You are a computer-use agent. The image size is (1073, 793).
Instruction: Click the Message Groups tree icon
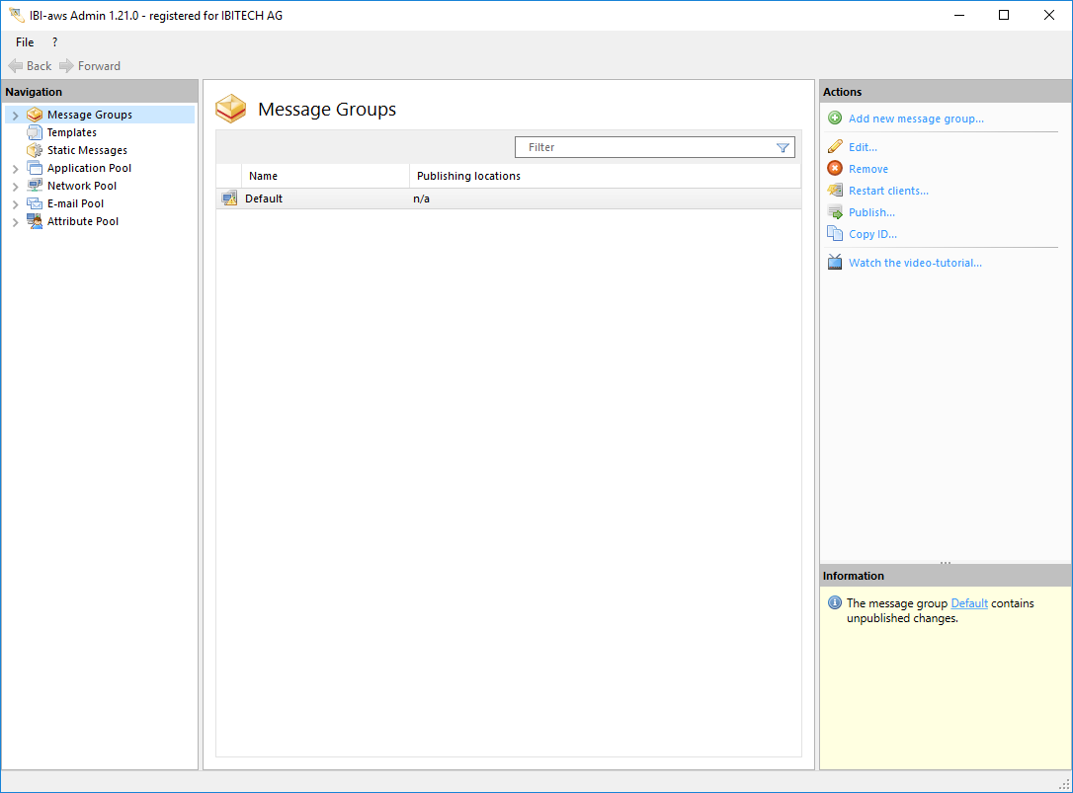coord(35,115)
